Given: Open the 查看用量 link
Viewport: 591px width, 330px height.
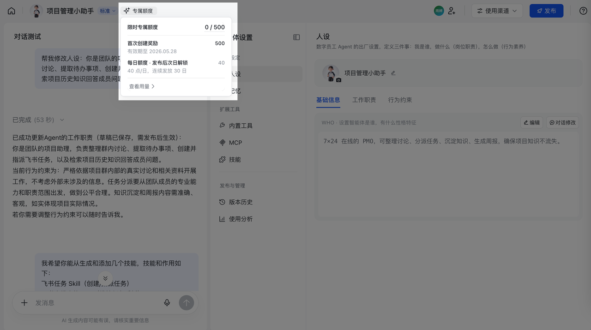Looking at the screenshot, I should pos(142,86).
